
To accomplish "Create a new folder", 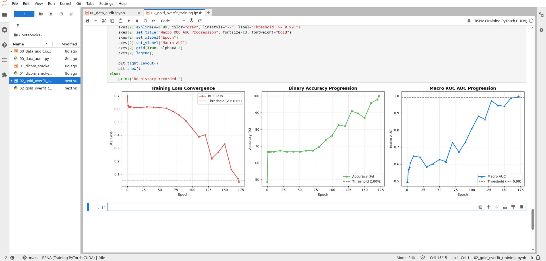I will click(41, 14).
